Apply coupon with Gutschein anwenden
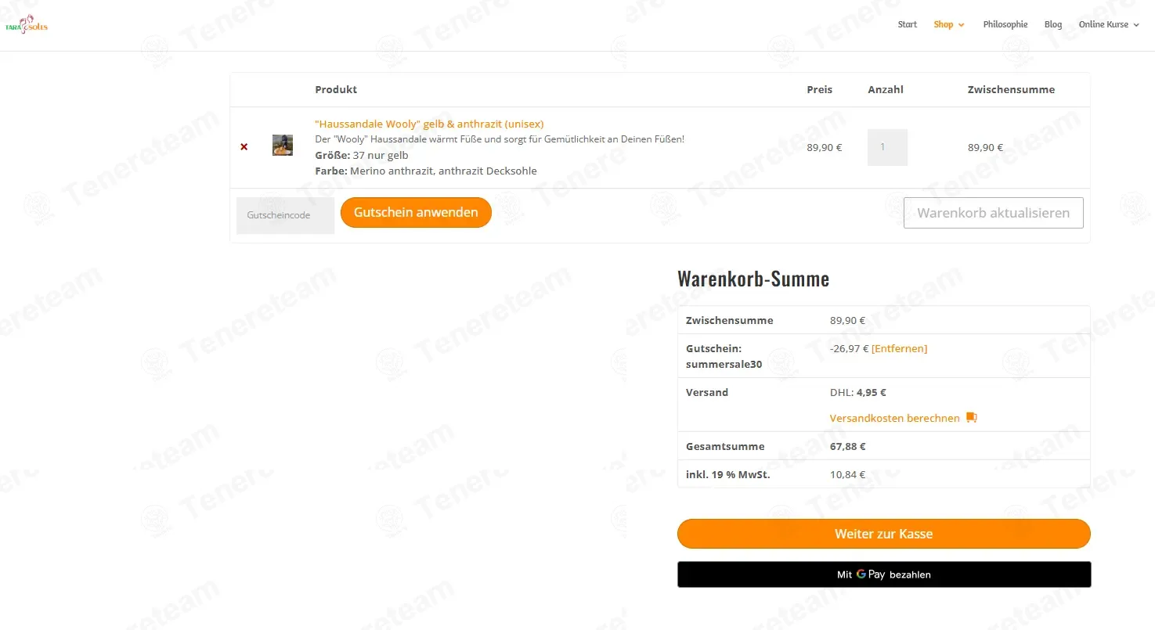This screenshot has width=1155, height=630. 416,212
